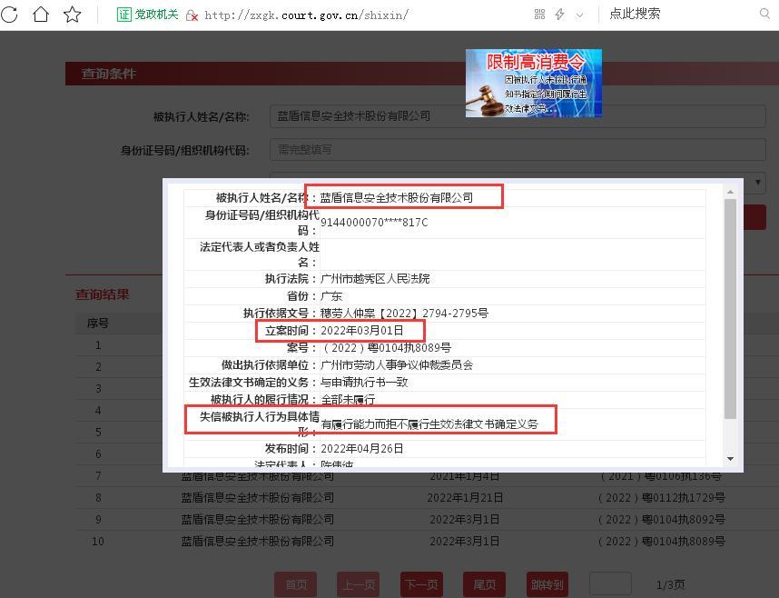Bookmark this page with the star icon

pos(73,15)
